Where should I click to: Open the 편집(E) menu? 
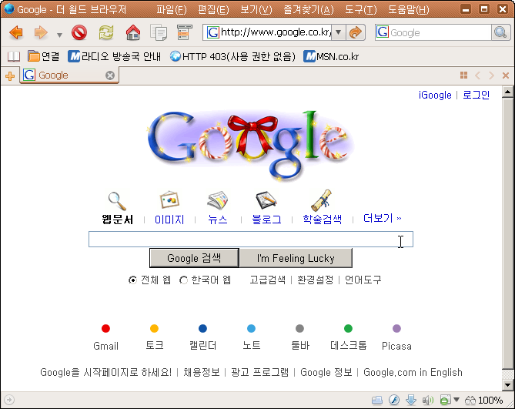click(213, 9)
